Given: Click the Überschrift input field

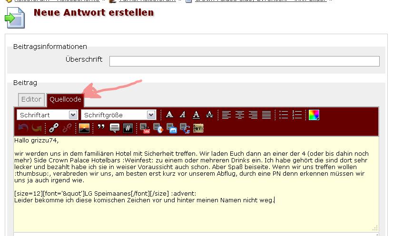Looking at the screenshot, I should pos(244,61).
